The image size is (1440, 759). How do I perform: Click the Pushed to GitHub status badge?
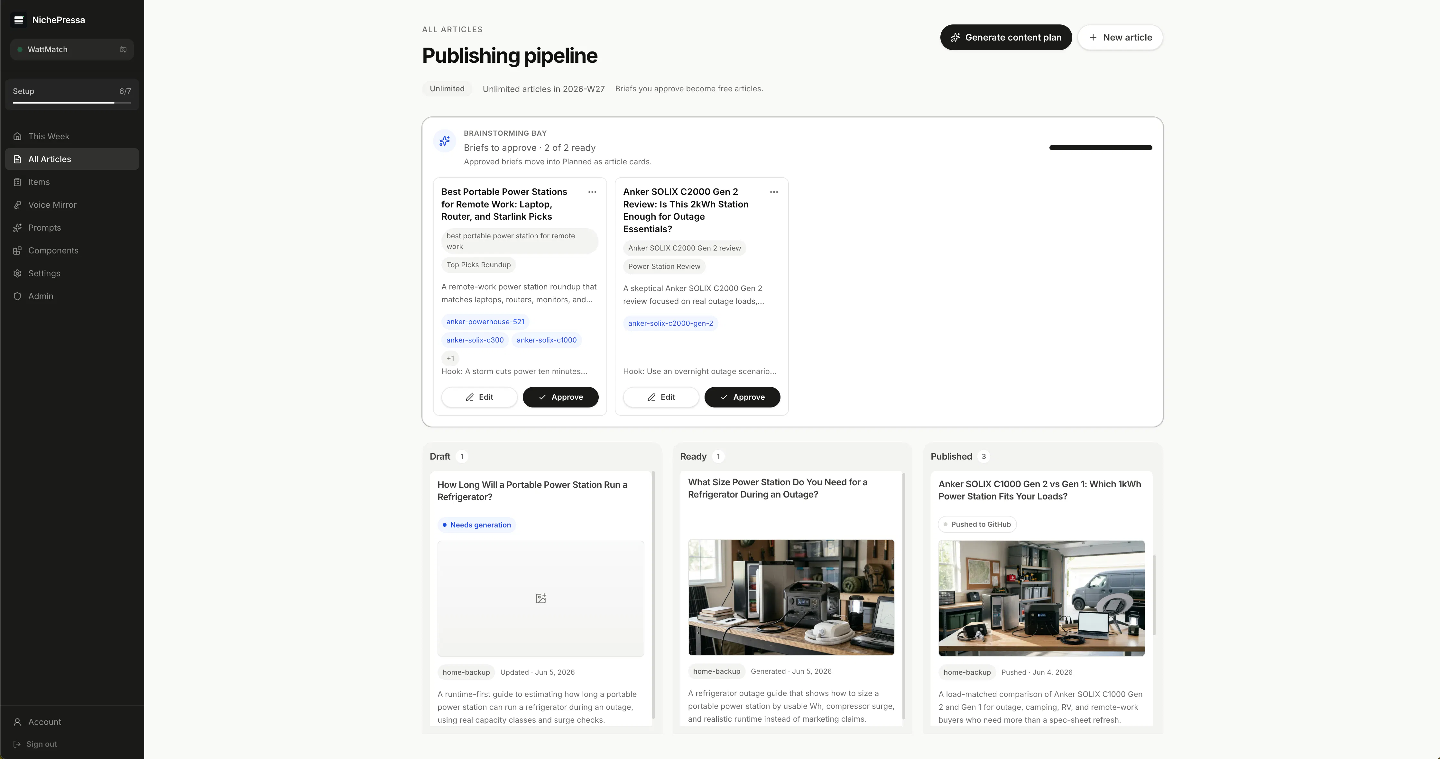click(x=977, y=524)
